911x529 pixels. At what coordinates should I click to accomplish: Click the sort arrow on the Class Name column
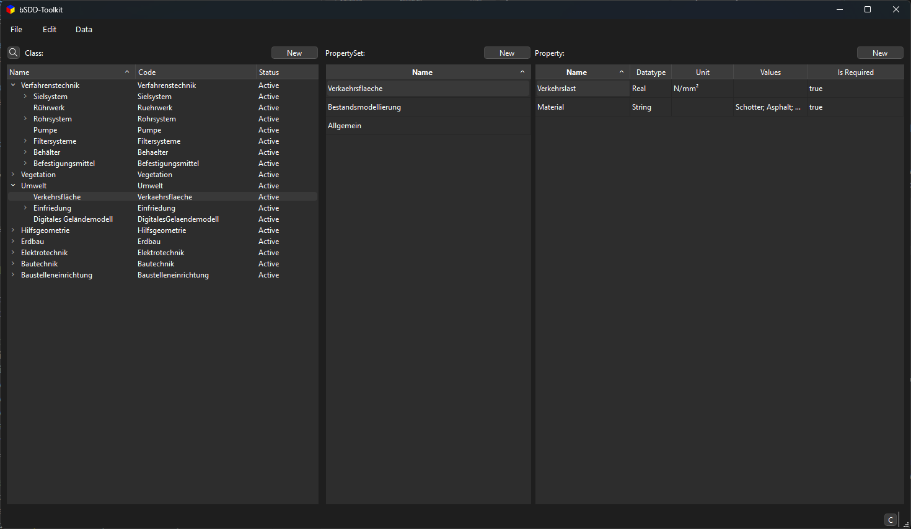point(127,72)
